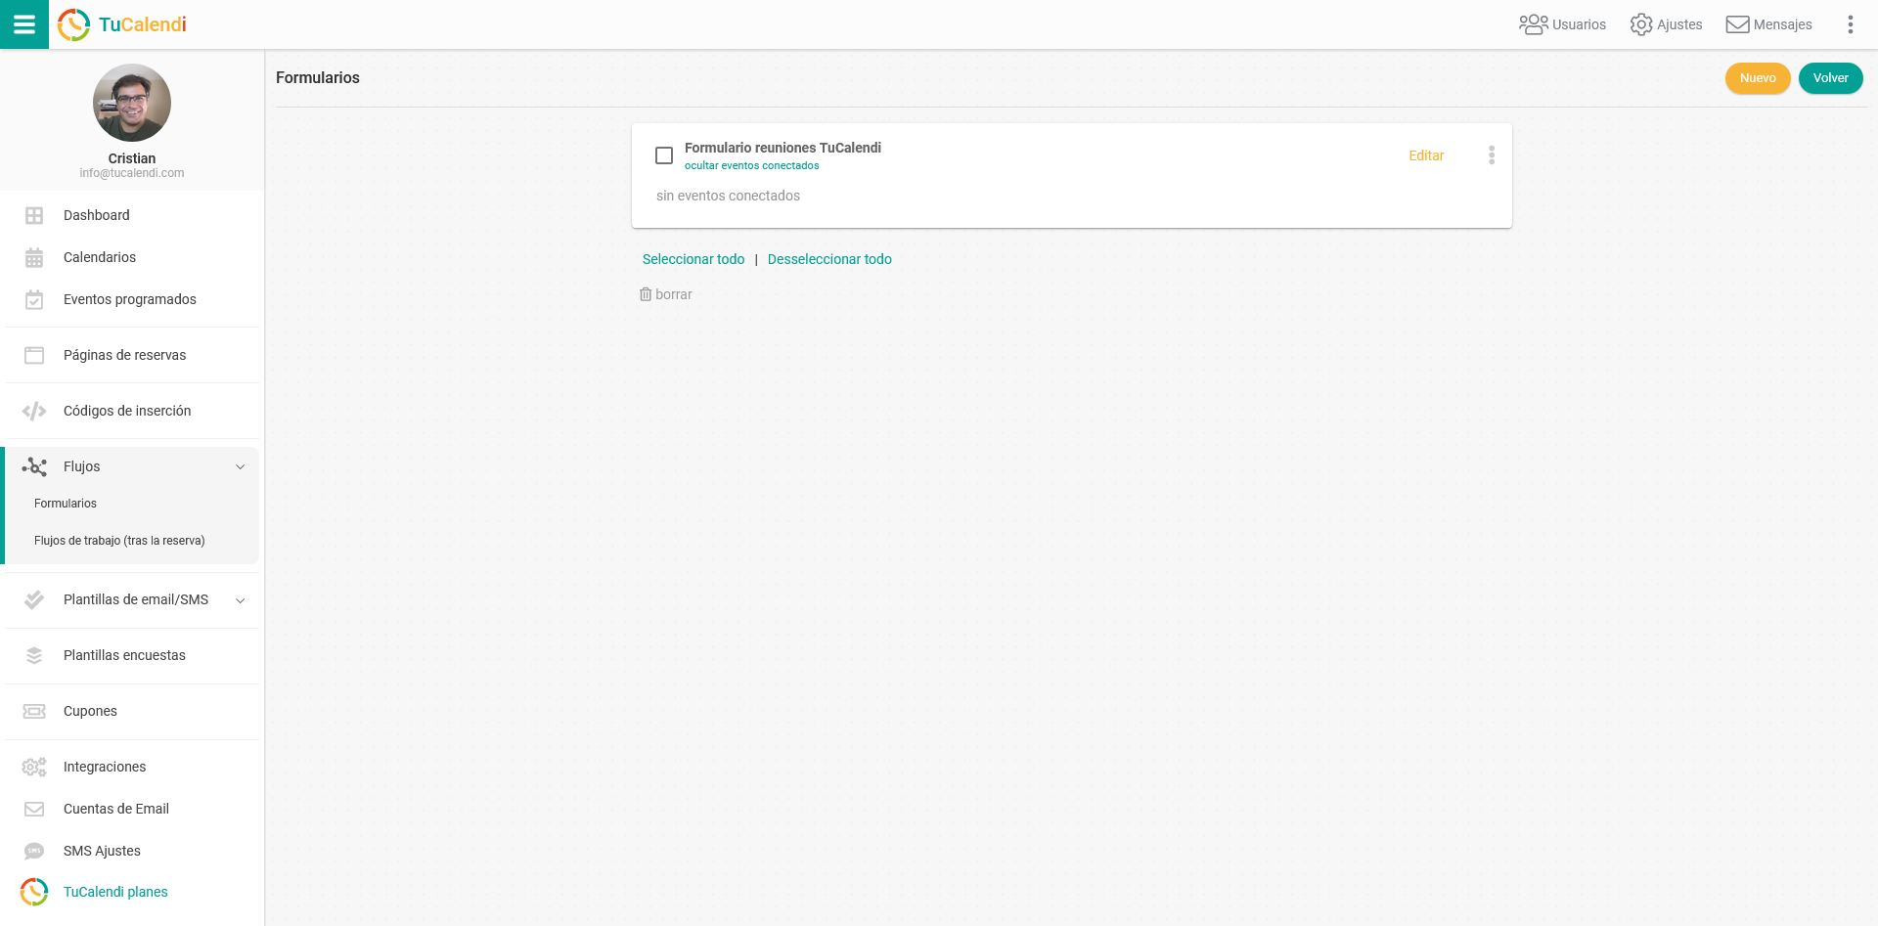1878x926 pixels.
Task: Click the Cuentas de Email envelope icon
Action: pyautogui.click(x=34, y=809)
